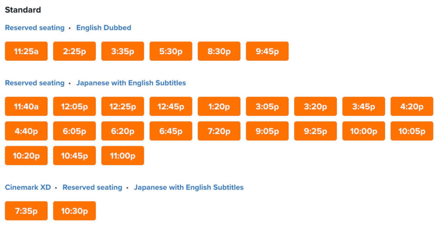Select the 11:25a English Dubbed showtime
The height and width of the screenshot is (228, 447).
pos(26,51)
